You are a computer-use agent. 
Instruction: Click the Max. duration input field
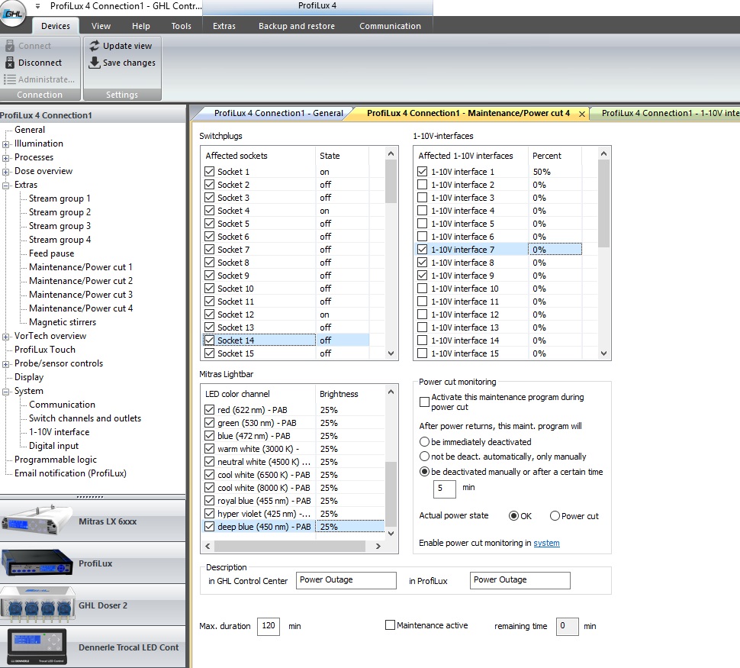coord(268,626)
